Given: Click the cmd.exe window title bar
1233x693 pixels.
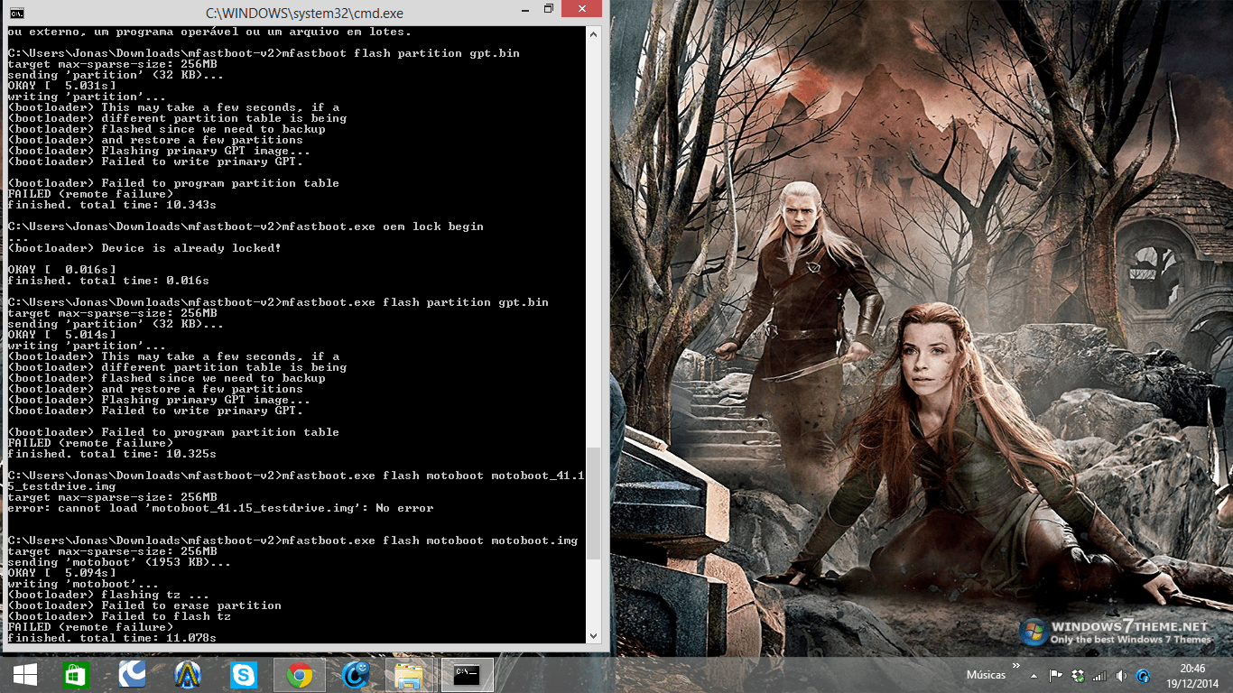Looking at the screenshot, I should (x=304, y=13).
